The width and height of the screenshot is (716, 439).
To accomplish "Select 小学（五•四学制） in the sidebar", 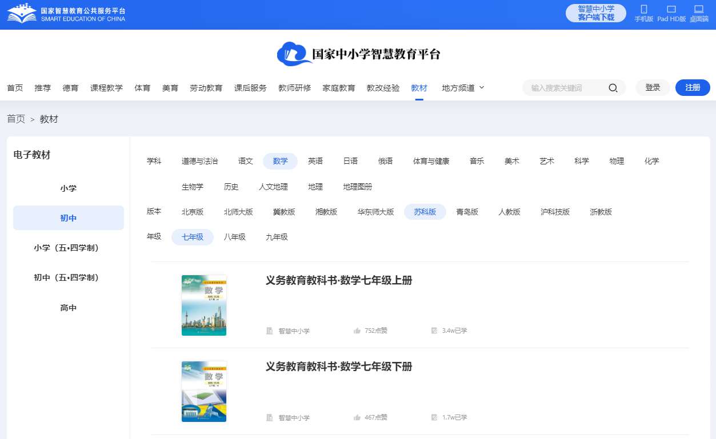I will tap(69, 248).
